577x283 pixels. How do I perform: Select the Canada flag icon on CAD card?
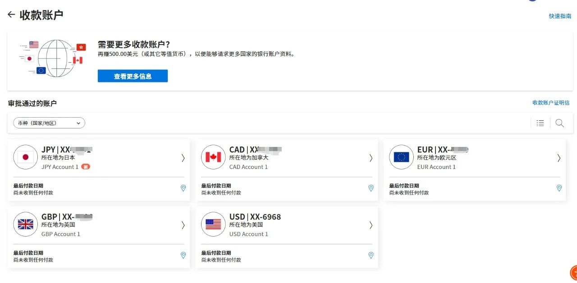coord(213,157)
